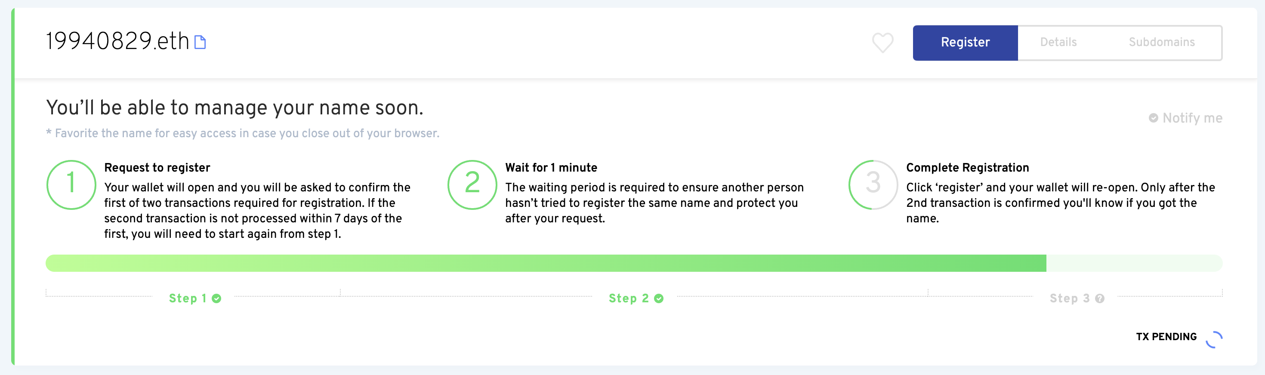Open the Details tab
The height and width of the screenshot is (375, 1265).
click(1058, 43)
